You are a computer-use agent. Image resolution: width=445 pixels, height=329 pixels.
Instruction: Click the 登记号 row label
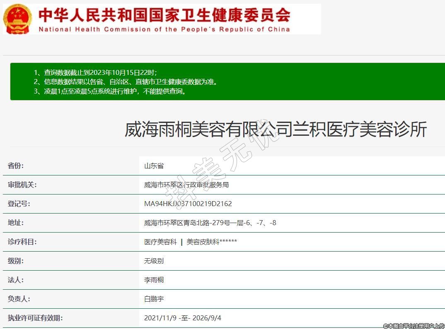tap(19, 204)
